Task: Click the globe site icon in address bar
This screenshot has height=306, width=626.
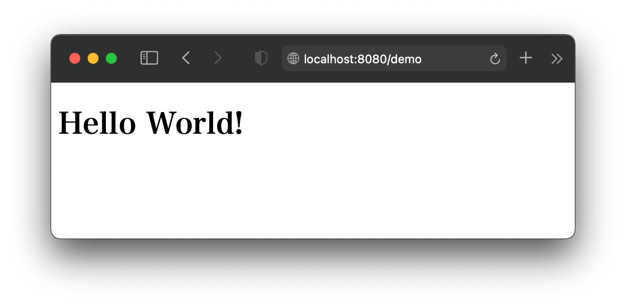Action: point(293,58)
